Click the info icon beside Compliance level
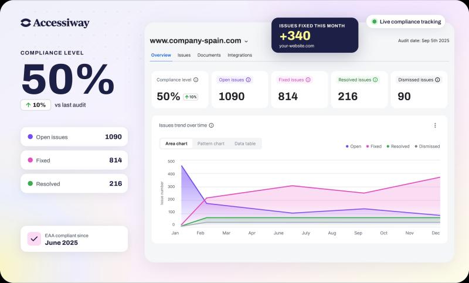The height and width of the screenshot is (283, 469). tap(196, 80)
